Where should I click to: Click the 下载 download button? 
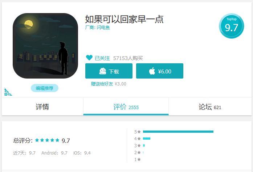point(109,71)
